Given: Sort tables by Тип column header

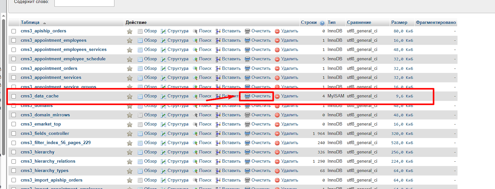Looking at the screenshot, I should (331, 23).
